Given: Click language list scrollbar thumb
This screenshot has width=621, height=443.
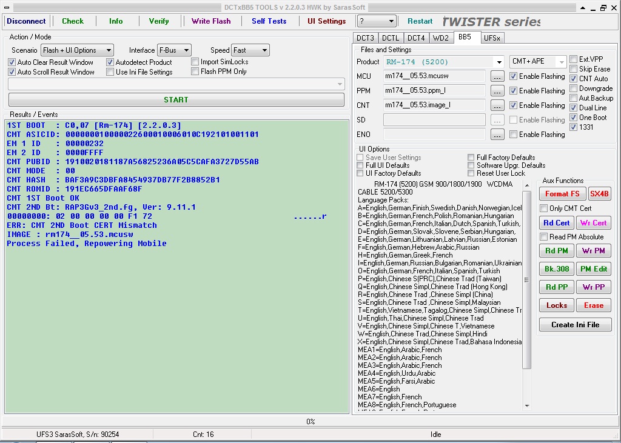Looking at the screenshot, I should [x=527, y=280].
